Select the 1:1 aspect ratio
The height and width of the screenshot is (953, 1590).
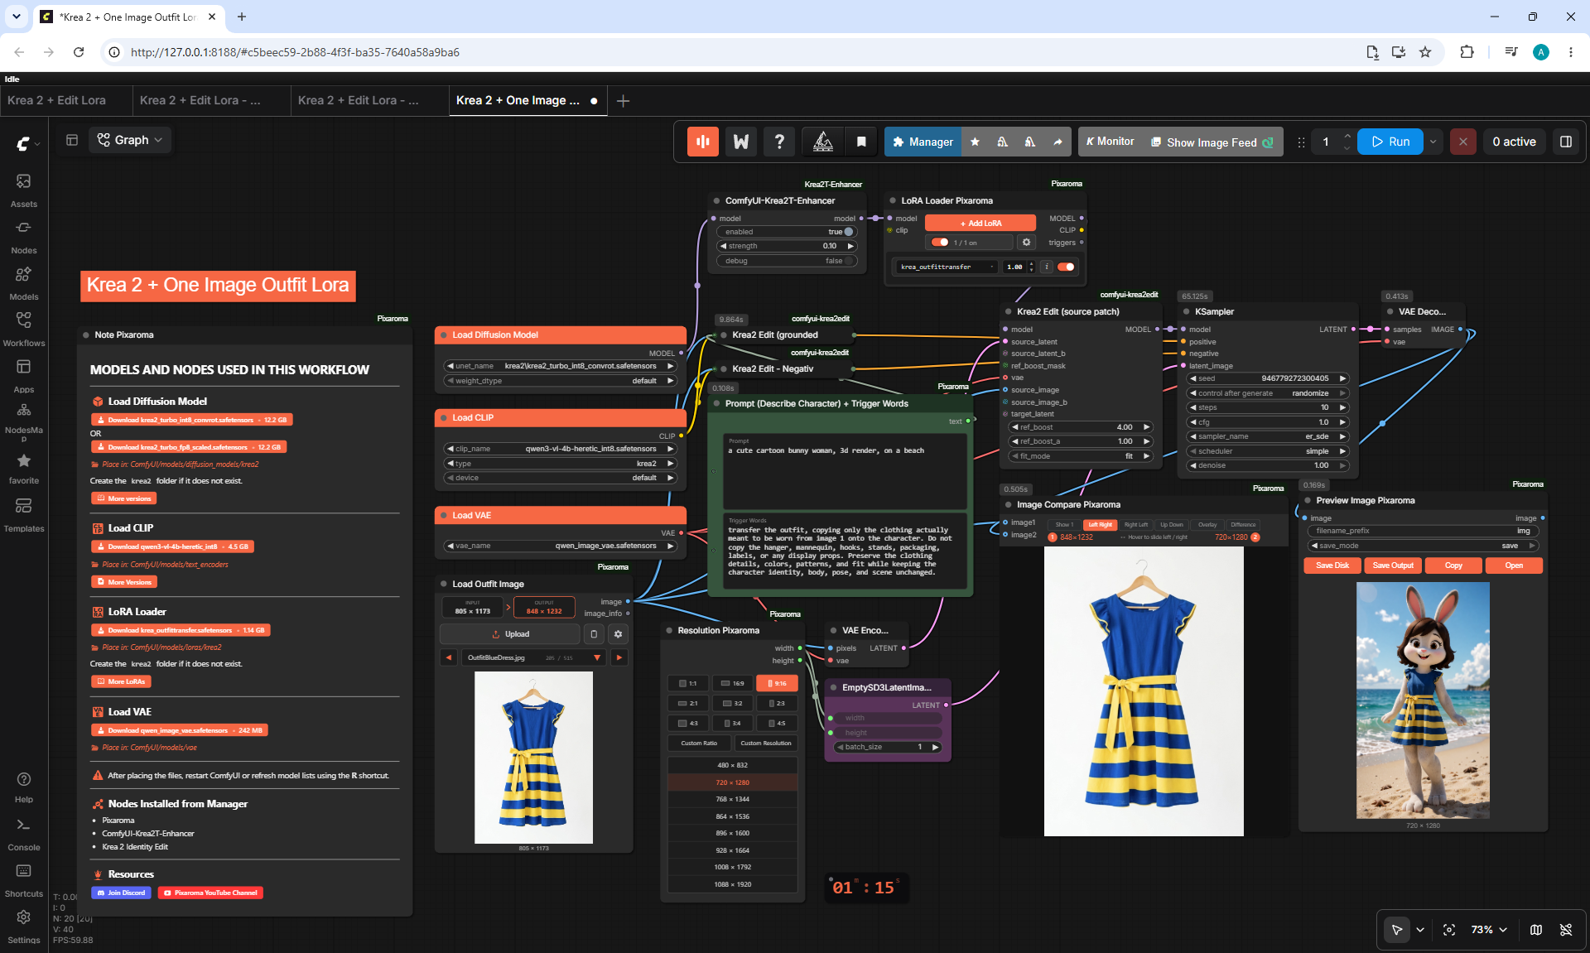point(687,684)
